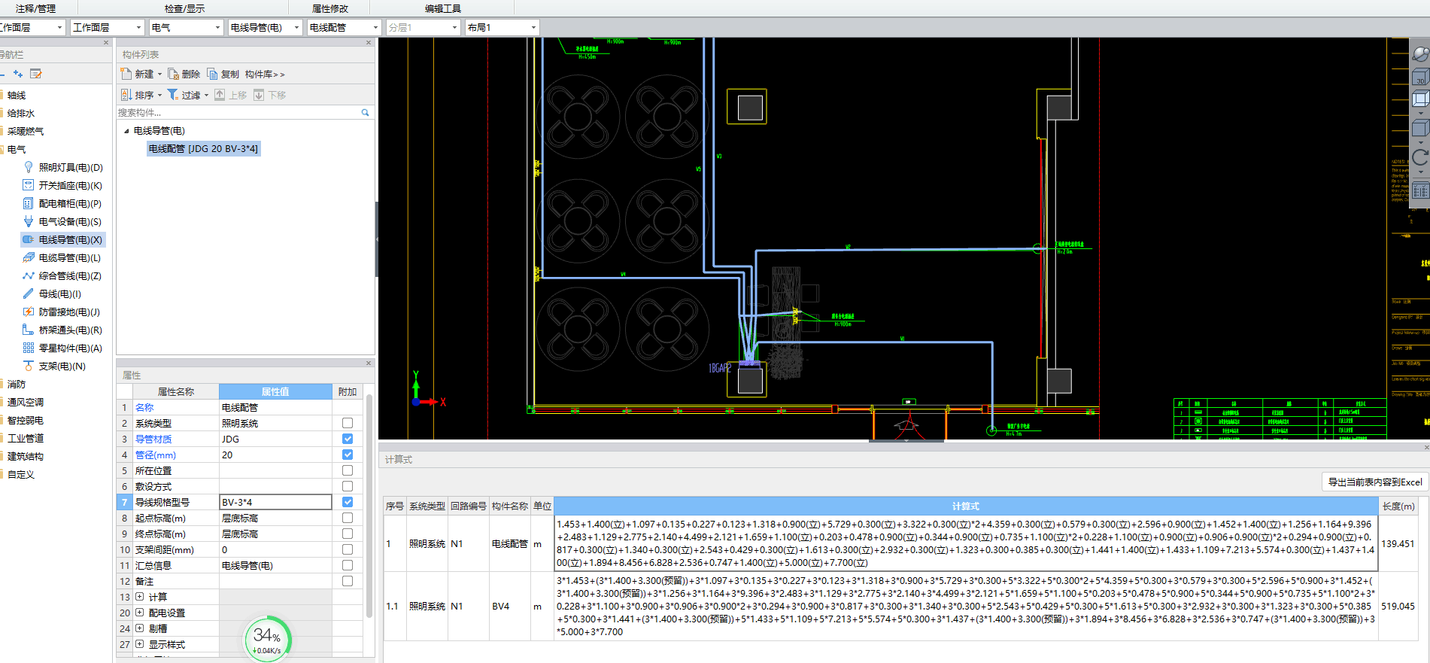Click the 删除 button in component list
The width and height of the screenshot is (1430, 663).
(184, 75)
